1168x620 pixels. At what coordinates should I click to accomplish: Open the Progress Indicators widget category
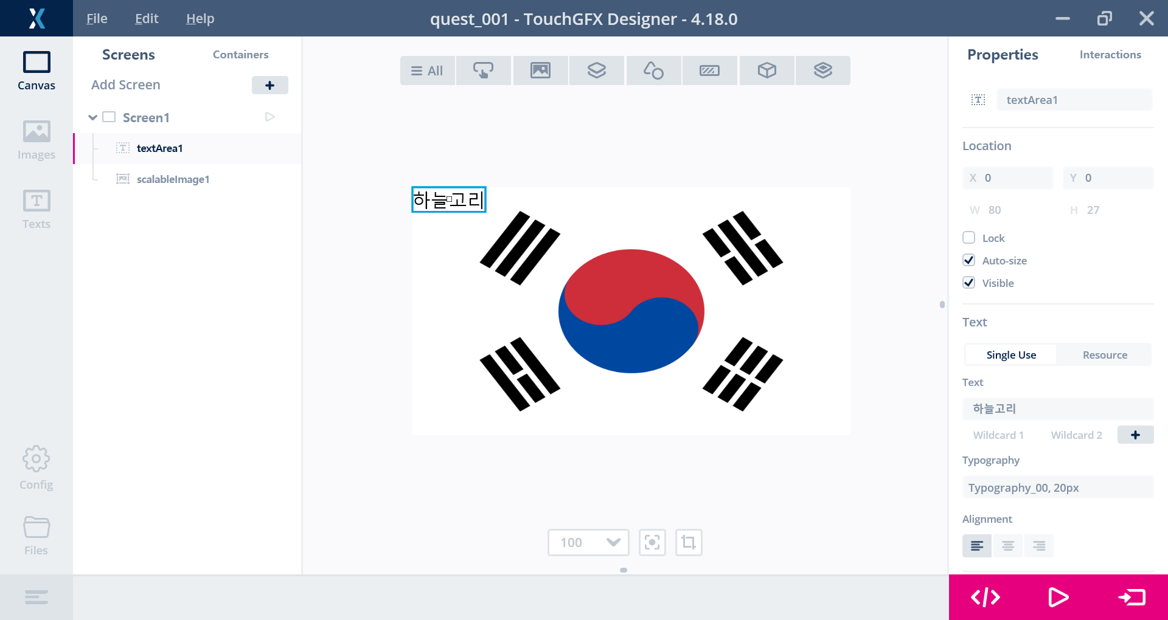click(710, 71)
